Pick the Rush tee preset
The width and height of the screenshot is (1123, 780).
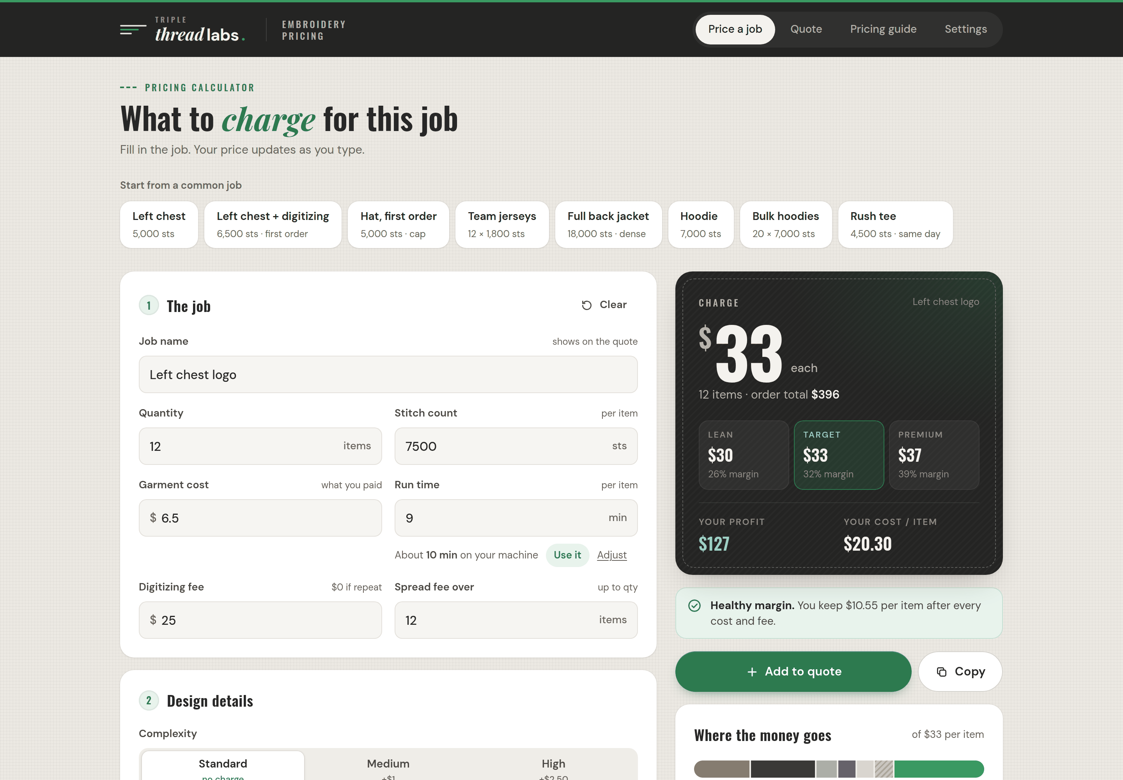pos(895,225)
